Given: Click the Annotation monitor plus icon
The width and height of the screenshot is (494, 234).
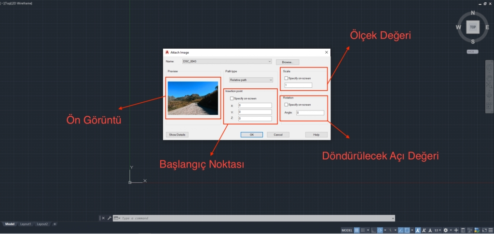Looking at the screenshot, I should [456, 230].
